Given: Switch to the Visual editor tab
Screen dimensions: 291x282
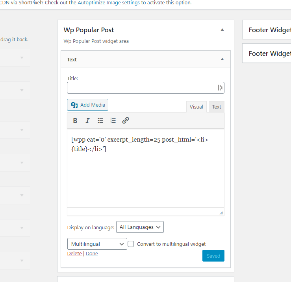Looking at the screenshot, I should click(196, 107).
